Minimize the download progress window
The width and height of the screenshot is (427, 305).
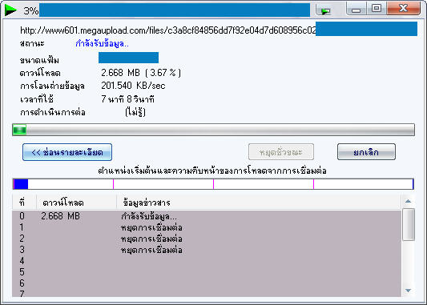coord(356,9)
